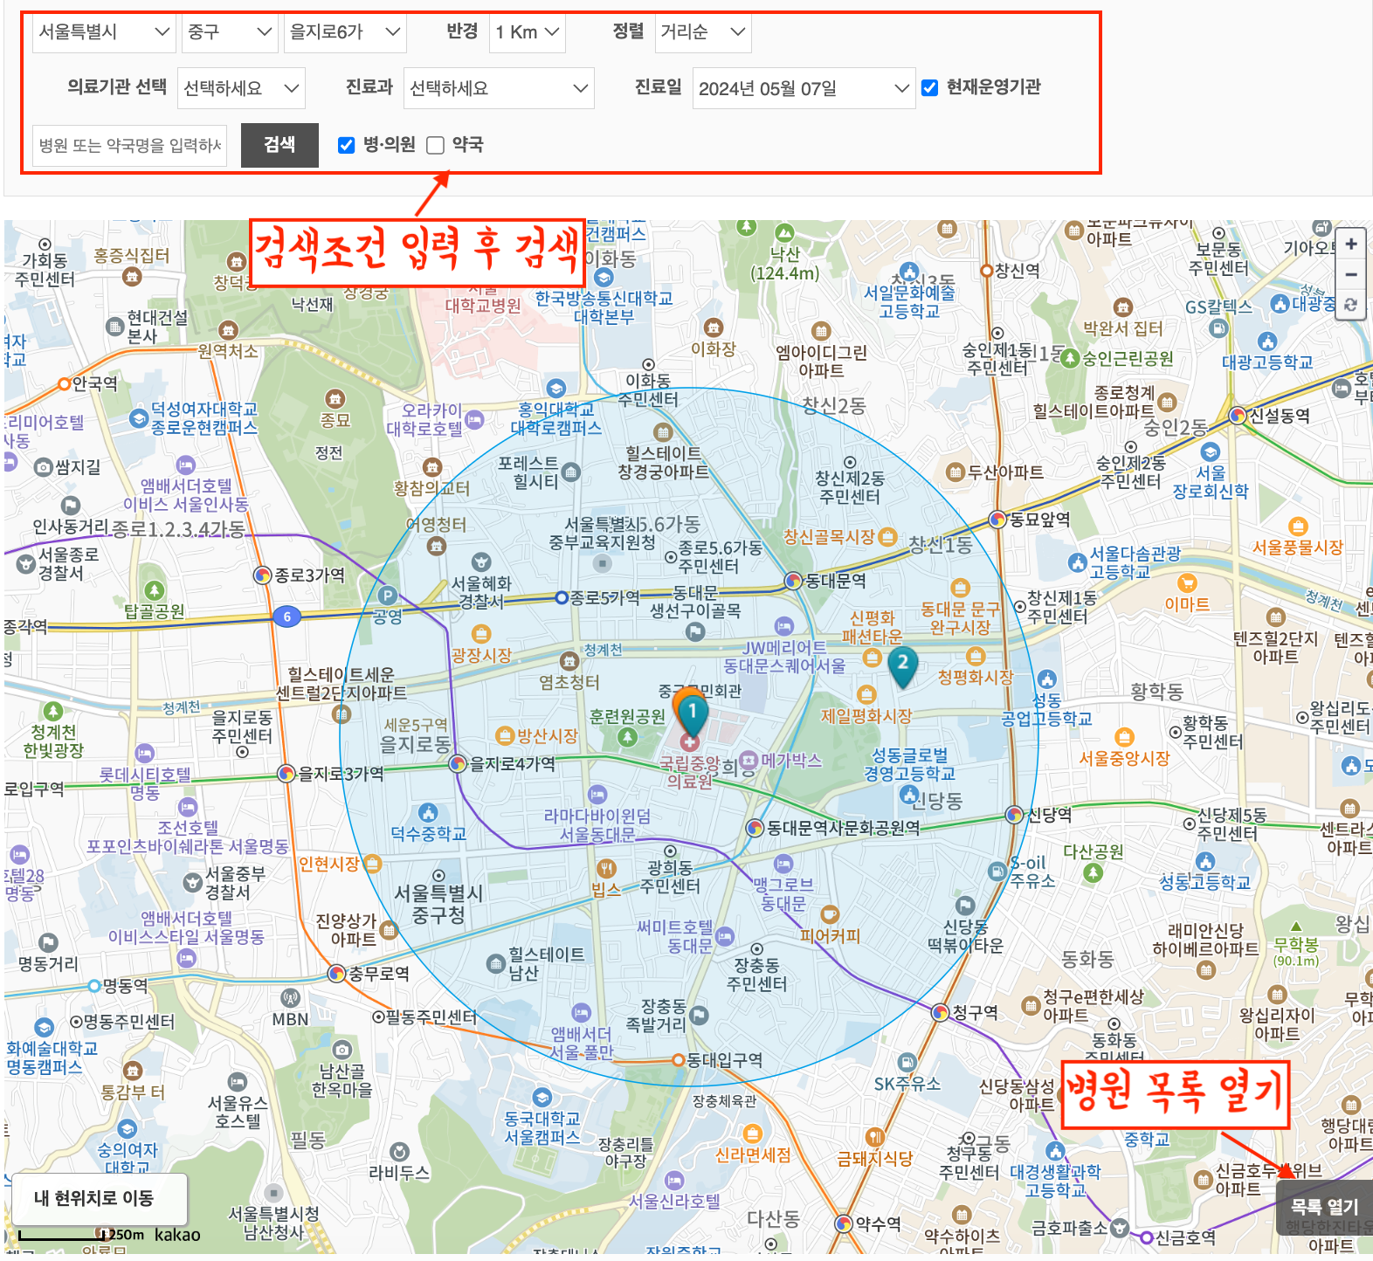Zoom out the map with minus button
The width and height of the screenshot is (1373, 1261).
[x=1351, y=274]
